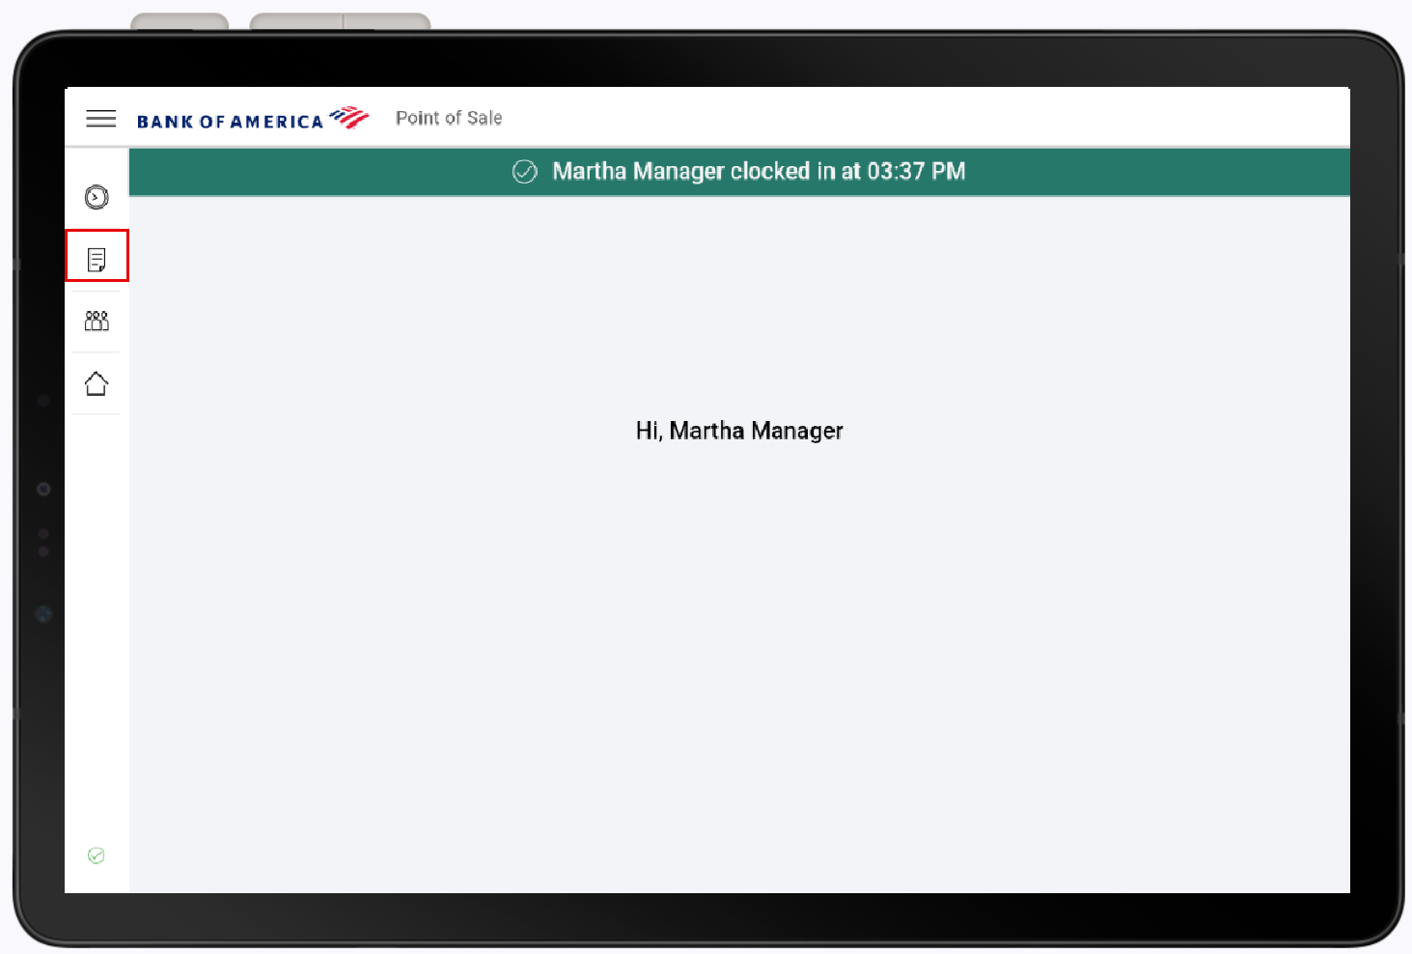Go to the home icon in sidebar
This screenshot has width=1412, height=954.
tap(97, 384)
